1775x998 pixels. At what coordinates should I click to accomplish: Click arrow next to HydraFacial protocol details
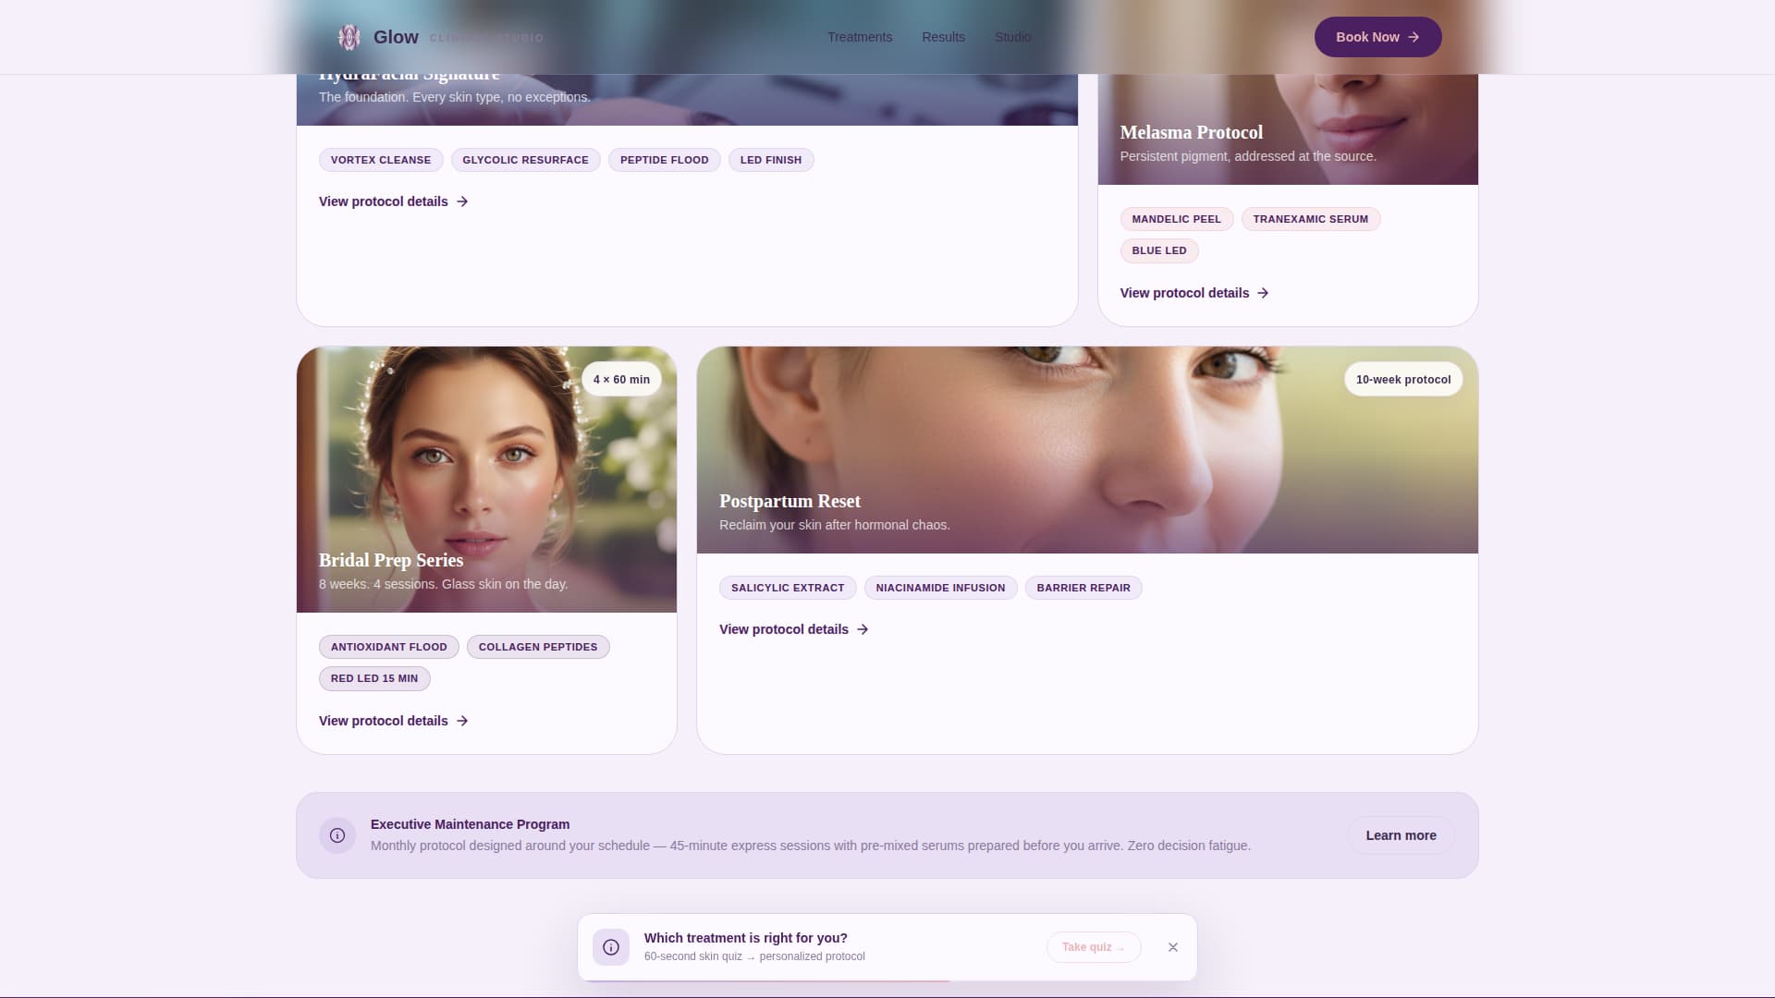462,201
